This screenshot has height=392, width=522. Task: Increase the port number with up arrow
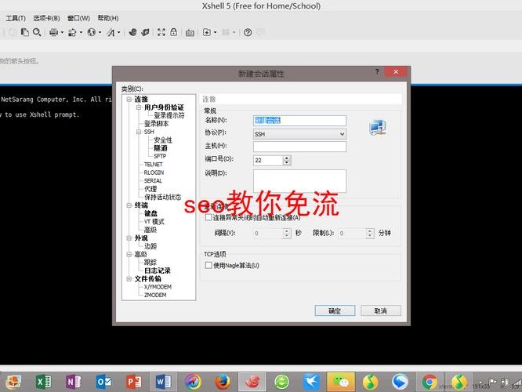(x=287, y=158)
